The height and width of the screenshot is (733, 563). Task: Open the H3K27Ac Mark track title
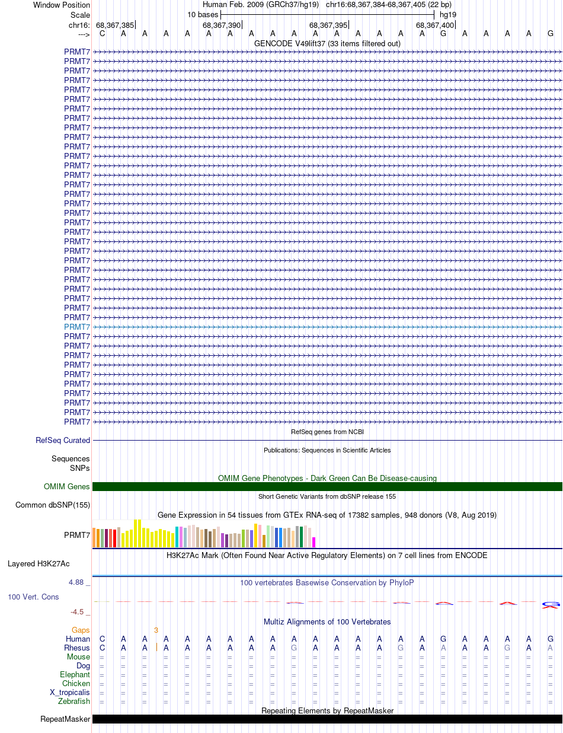(327, 556)
